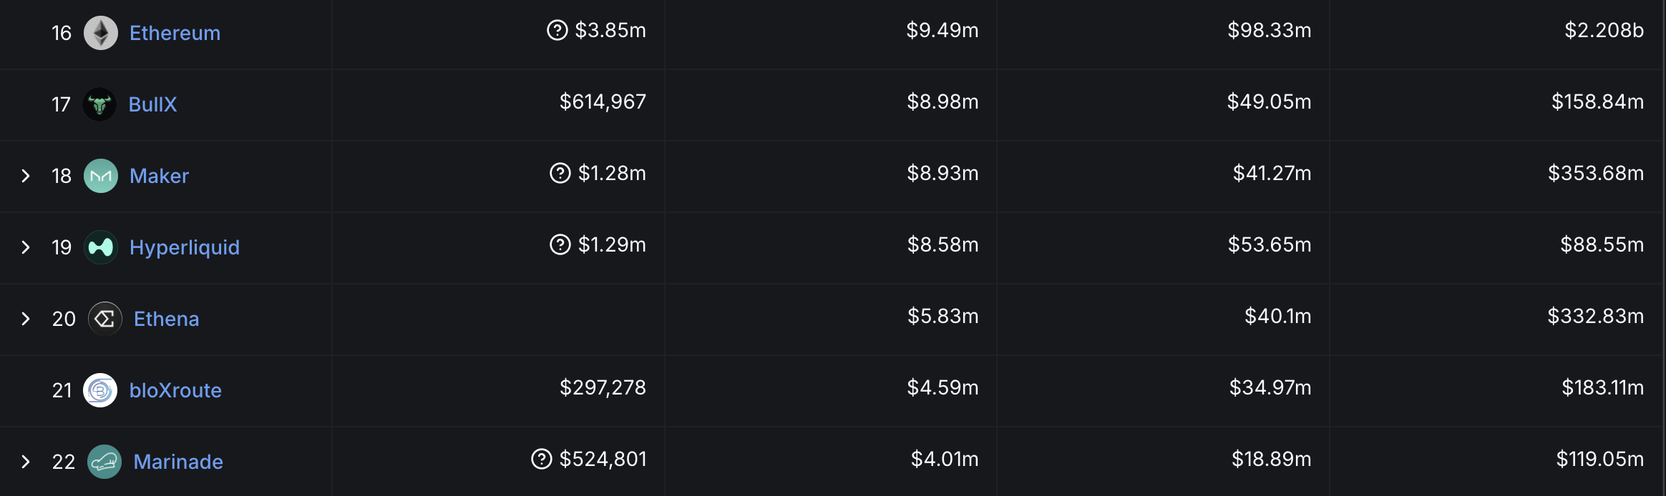Expand the Ethena row
The image size is (1666, 496).
click(26, 319)
